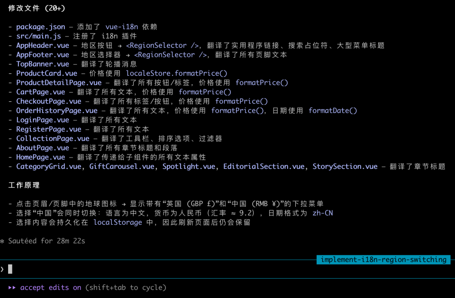Focus the command prompt input line
The image size is (455, 298).
190,269
